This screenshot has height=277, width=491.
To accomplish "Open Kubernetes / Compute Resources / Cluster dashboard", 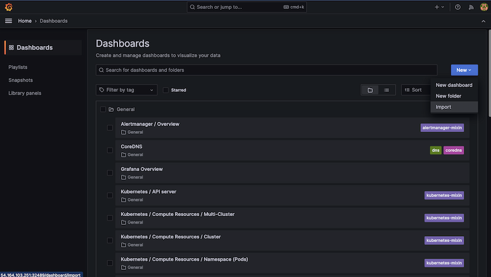I will (171, 237).
